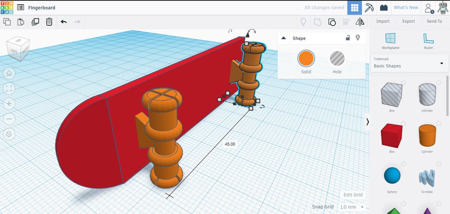This screenshot has height=214, width=450.
Task: Click the Duplicate and repeat icon
Action: tap(35, 22)
